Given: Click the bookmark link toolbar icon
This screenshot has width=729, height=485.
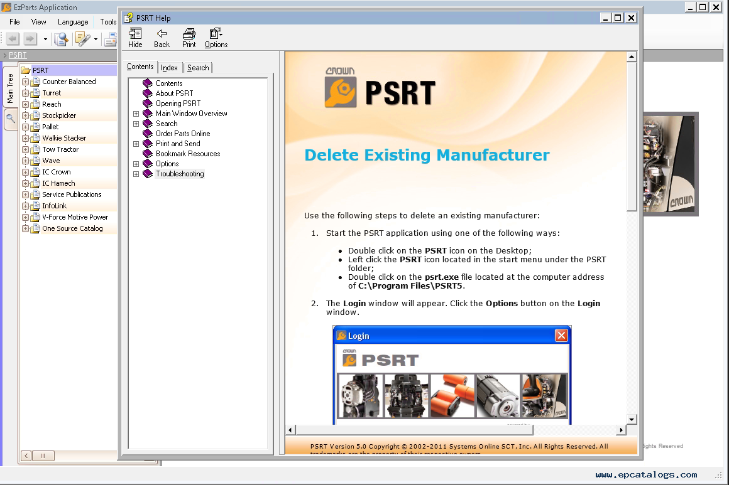Looking at the screenshot, I should [x=83, y=40].
